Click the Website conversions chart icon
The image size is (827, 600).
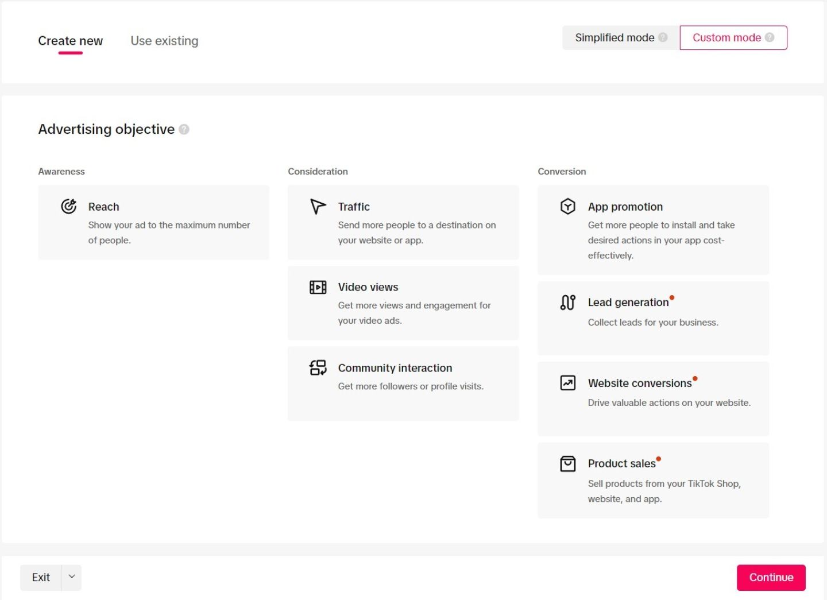tap(567, 382)
